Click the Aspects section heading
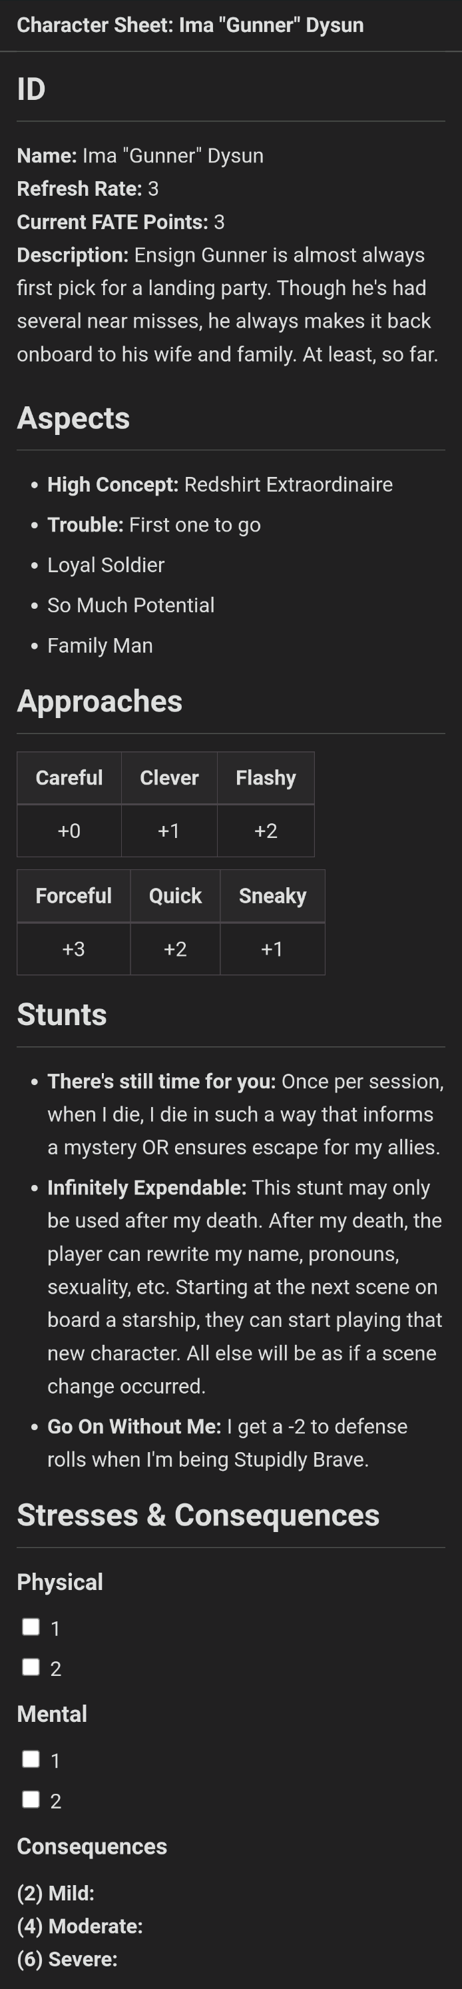Image resolution: width=462 pixels, height=1989 pixels. coord(73,418)
